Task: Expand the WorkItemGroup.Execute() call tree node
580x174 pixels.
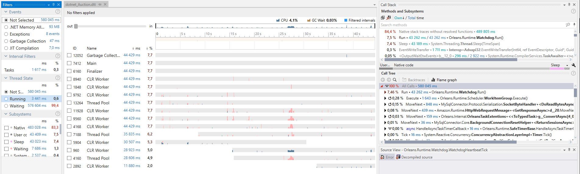Action: 385,98
